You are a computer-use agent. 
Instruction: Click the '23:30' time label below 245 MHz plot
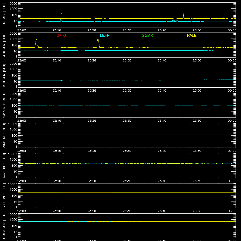pos(127,30)
